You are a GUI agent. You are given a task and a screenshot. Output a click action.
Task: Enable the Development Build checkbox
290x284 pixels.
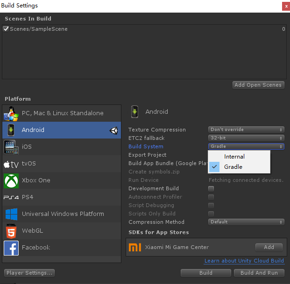point(211,188)
